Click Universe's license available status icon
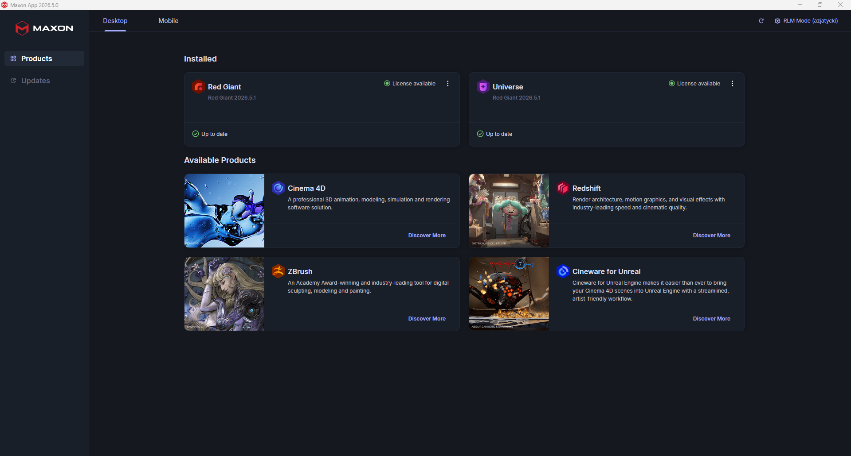Image resolution: width=851 pixels, height=456 pixels. (x=672, y=83)
